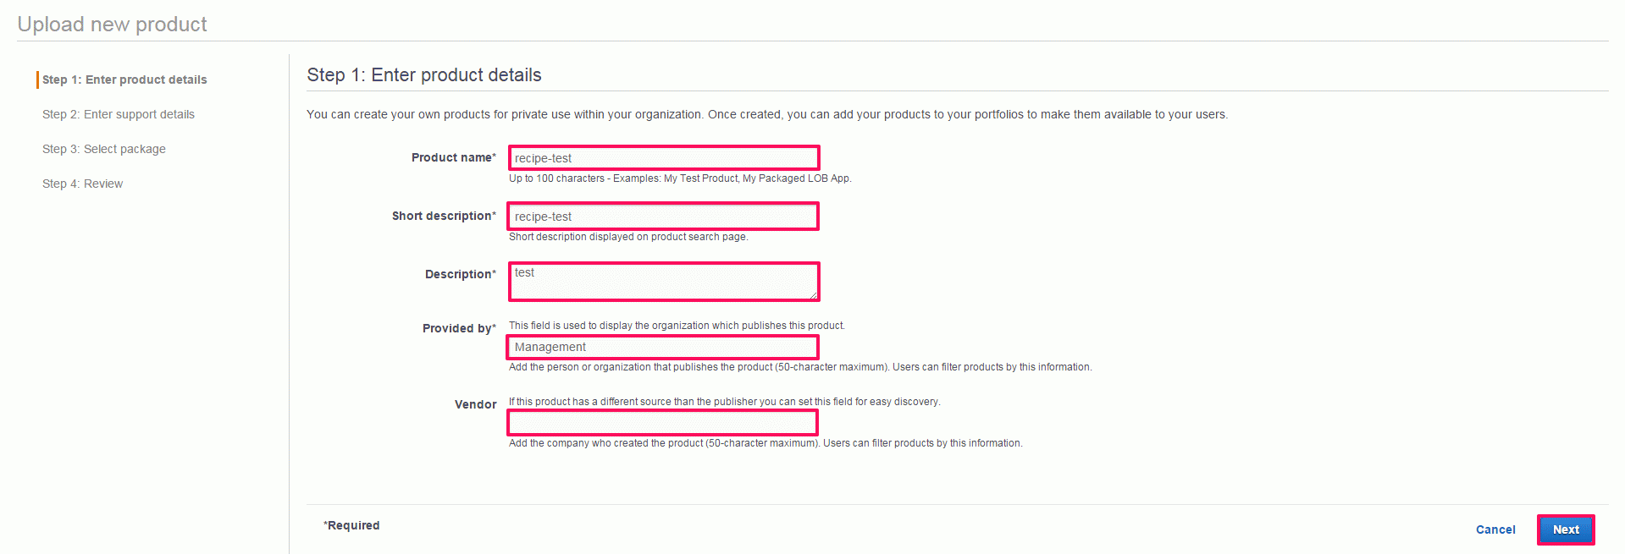Click the Cancel link

click(x=1495, y=529)
